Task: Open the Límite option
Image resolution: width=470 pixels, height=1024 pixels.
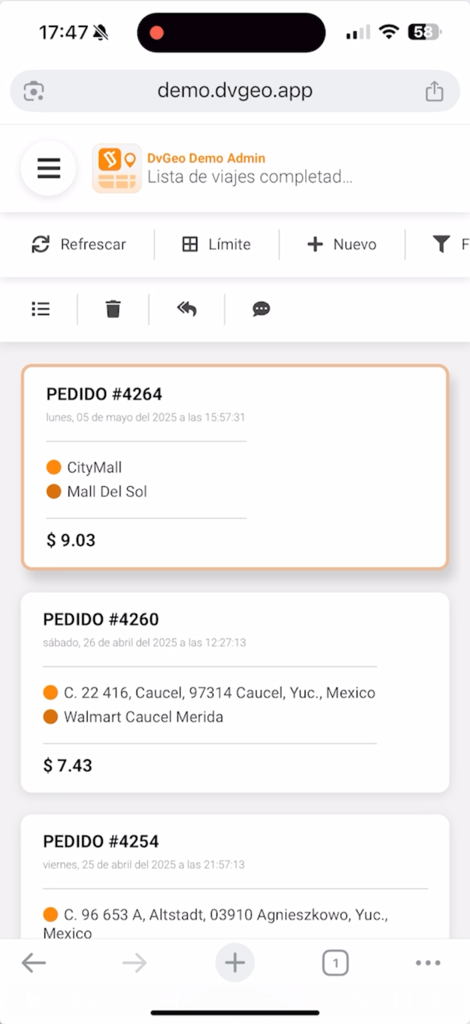Action: pyautogui.click(x=216, y=244)
